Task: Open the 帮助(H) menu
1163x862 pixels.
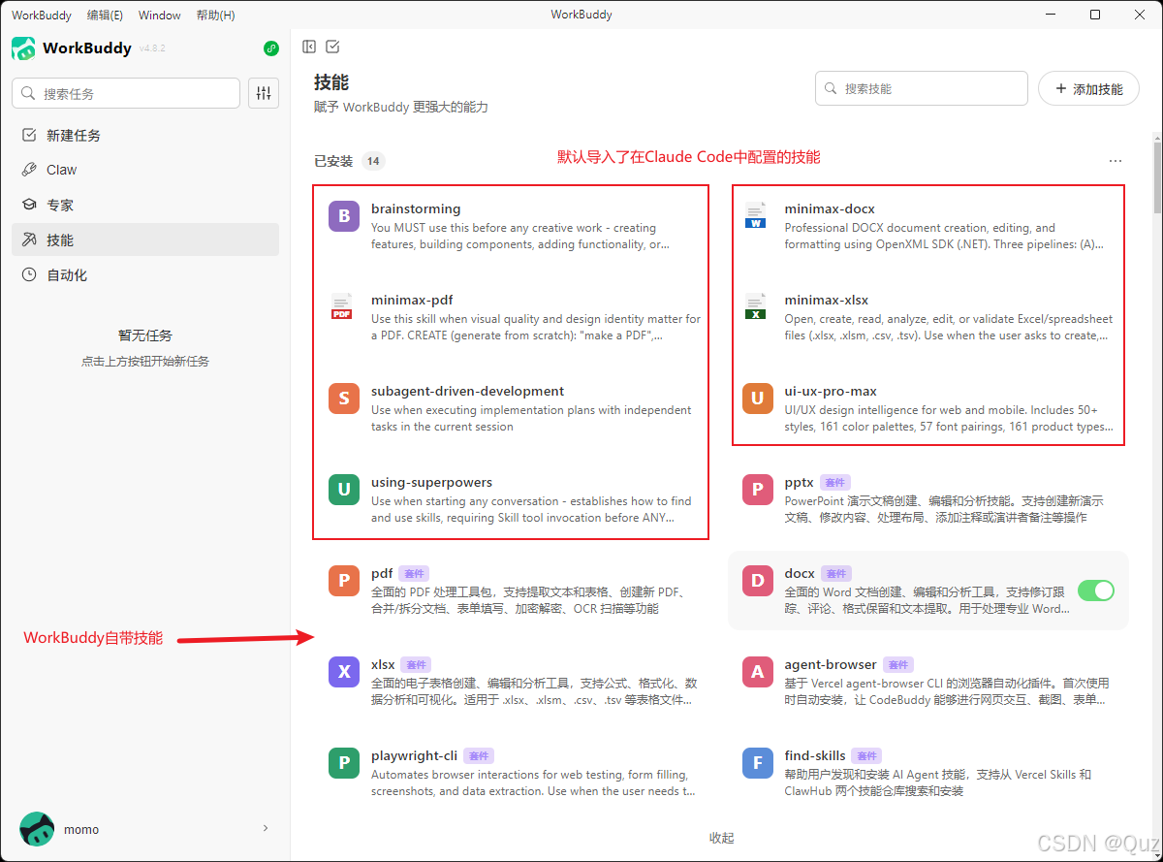Action: pos(215,15)
